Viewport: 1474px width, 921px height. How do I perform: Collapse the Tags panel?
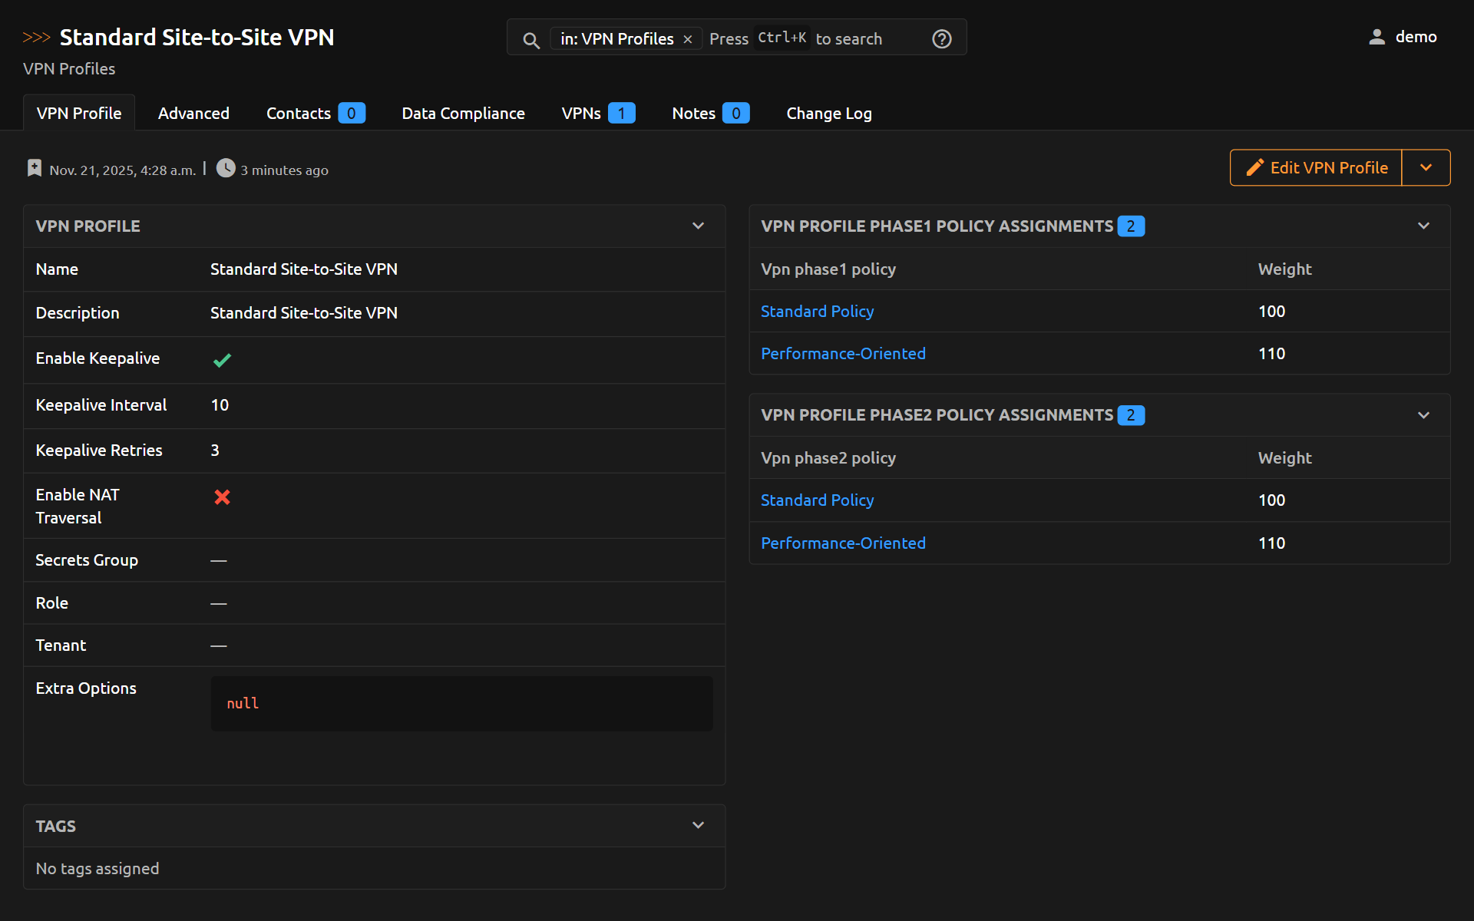pyautogui.click(x=698, y=826)
